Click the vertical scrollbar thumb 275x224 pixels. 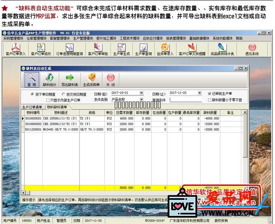[x=245, y=136]
